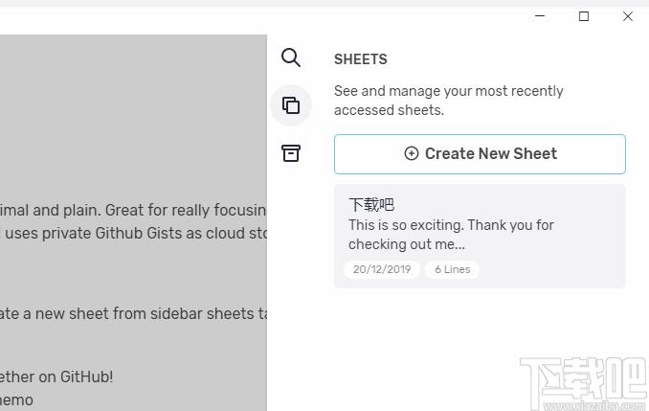Minimize the application window

540,16
